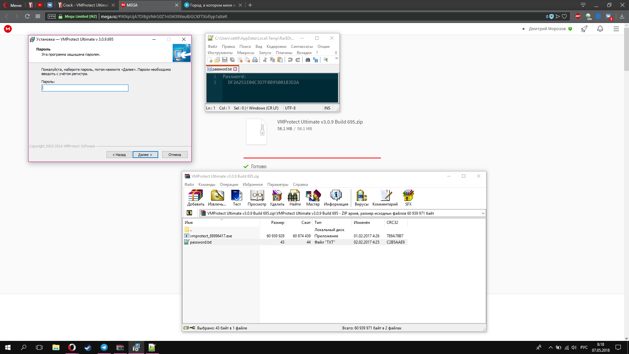629x354 pixels.
Task: Close the password.txt tab in Notepad++
Action: click(235, 69)
